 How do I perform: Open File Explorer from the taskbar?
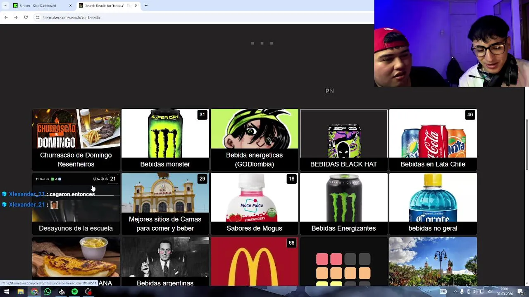pos(20,292)
